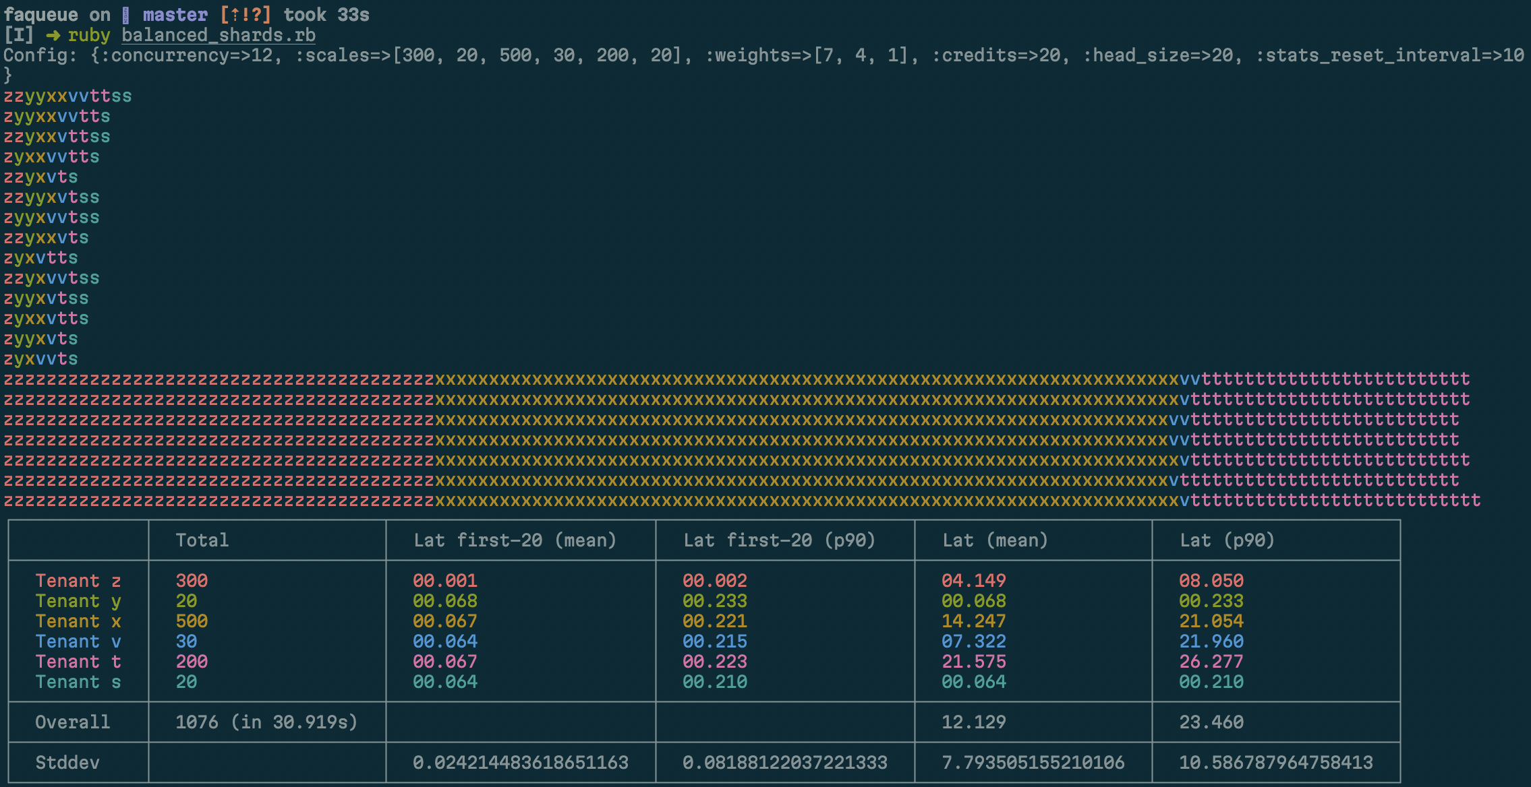Select the Tenant z row label
Image resolution: width=1531 pixels, height=787 pixels.
click(78, 581)
